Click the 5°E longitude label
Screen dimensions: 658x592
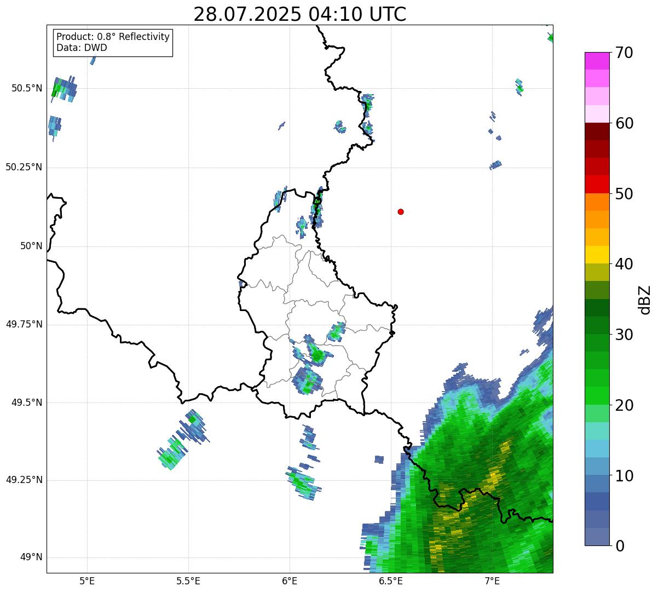(x=87, y=580)
